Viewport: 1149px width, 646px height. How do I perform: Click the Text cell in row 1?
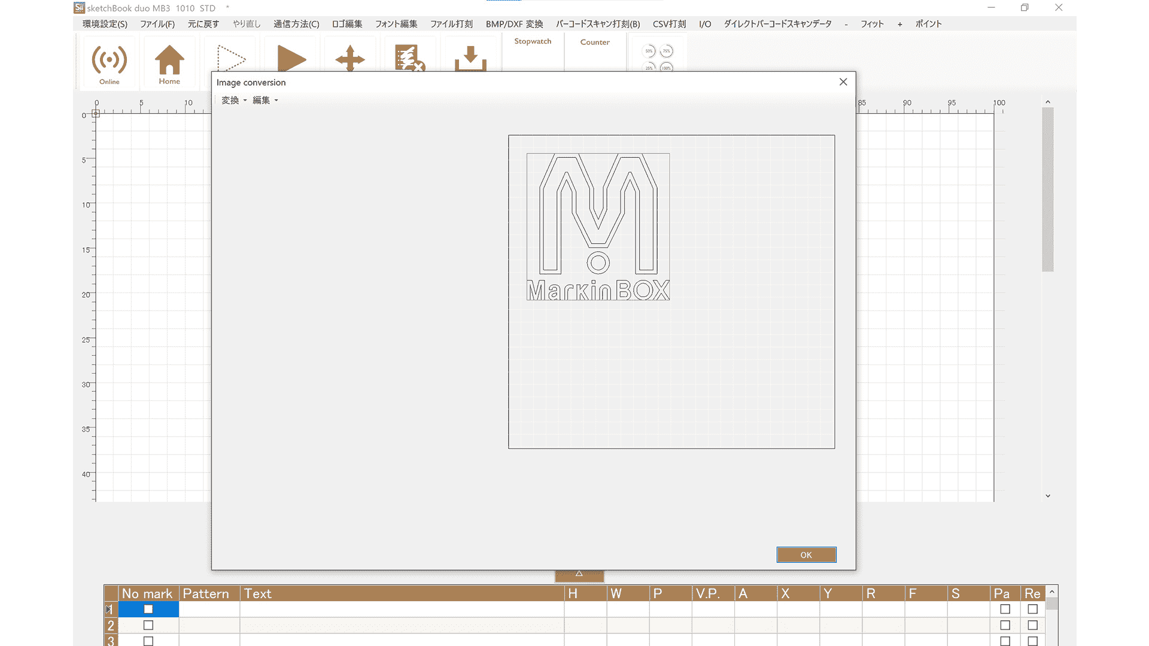coord(402,609)
